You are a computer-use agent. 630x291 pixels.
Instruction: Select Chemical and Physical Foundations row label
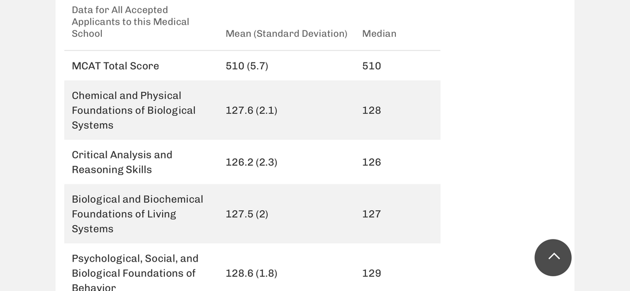134,110
